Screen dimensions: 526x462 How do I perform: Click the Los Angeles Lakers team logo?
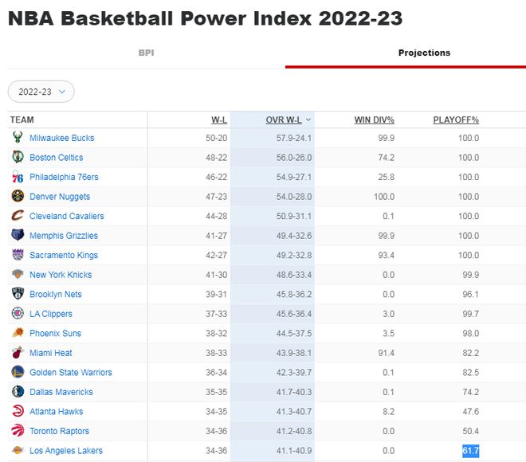tap(18, 450)
